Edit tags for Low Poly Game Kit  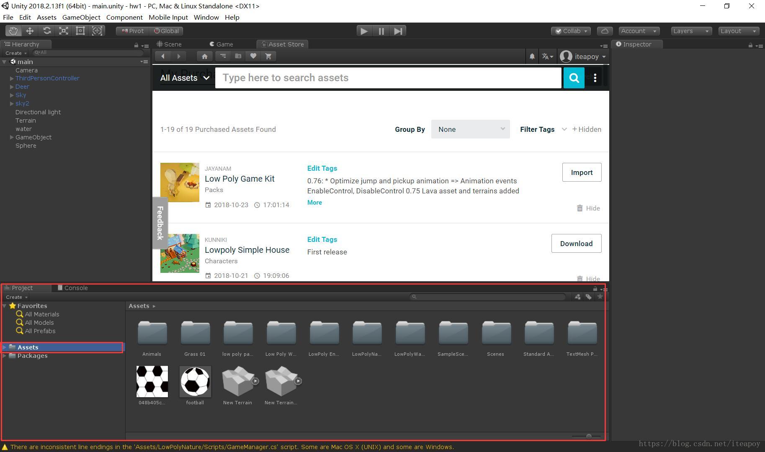point(322,168)
